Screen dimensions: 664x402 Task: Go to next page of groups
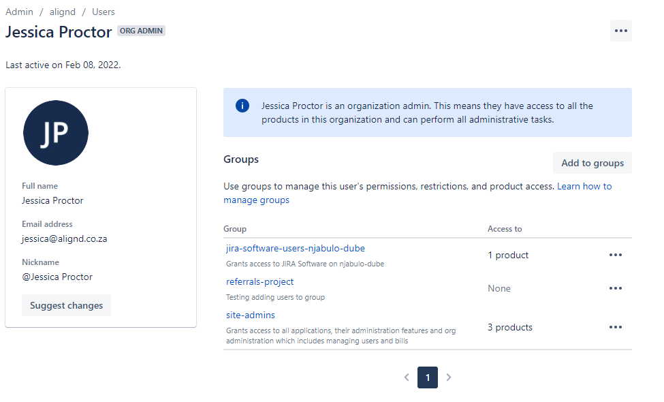(x=449, y=377)
